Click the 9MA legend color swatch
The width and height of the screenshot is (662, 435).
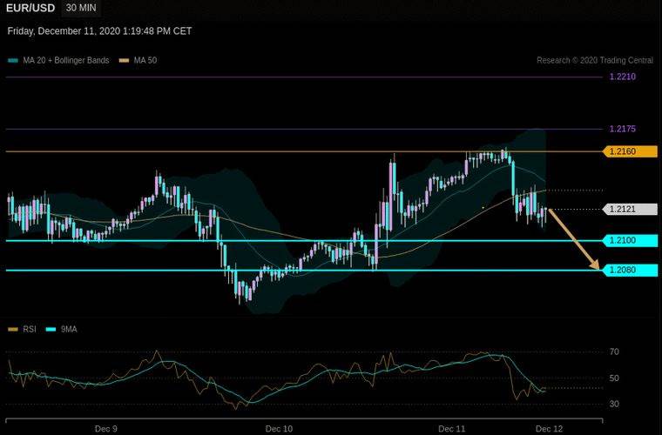[51, 329]
